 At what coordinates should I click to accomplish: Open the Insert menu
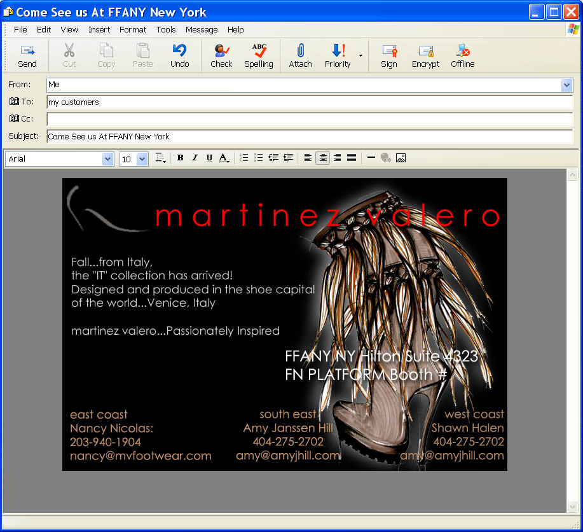tap(99, 30)
